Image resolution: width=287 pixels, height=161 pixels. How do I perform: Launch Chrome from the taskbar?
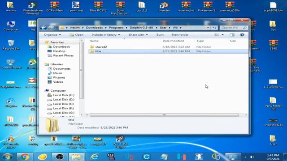pos(25,157)
